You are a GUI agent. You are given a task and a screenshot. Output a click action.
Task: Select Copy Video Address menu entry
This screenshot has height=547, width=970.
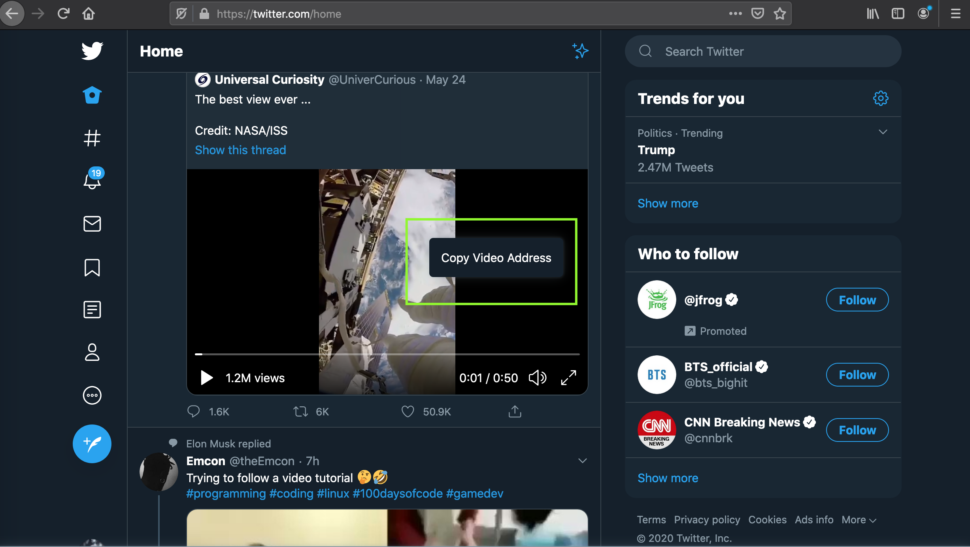pyautogui.click(x=496, y=258)
